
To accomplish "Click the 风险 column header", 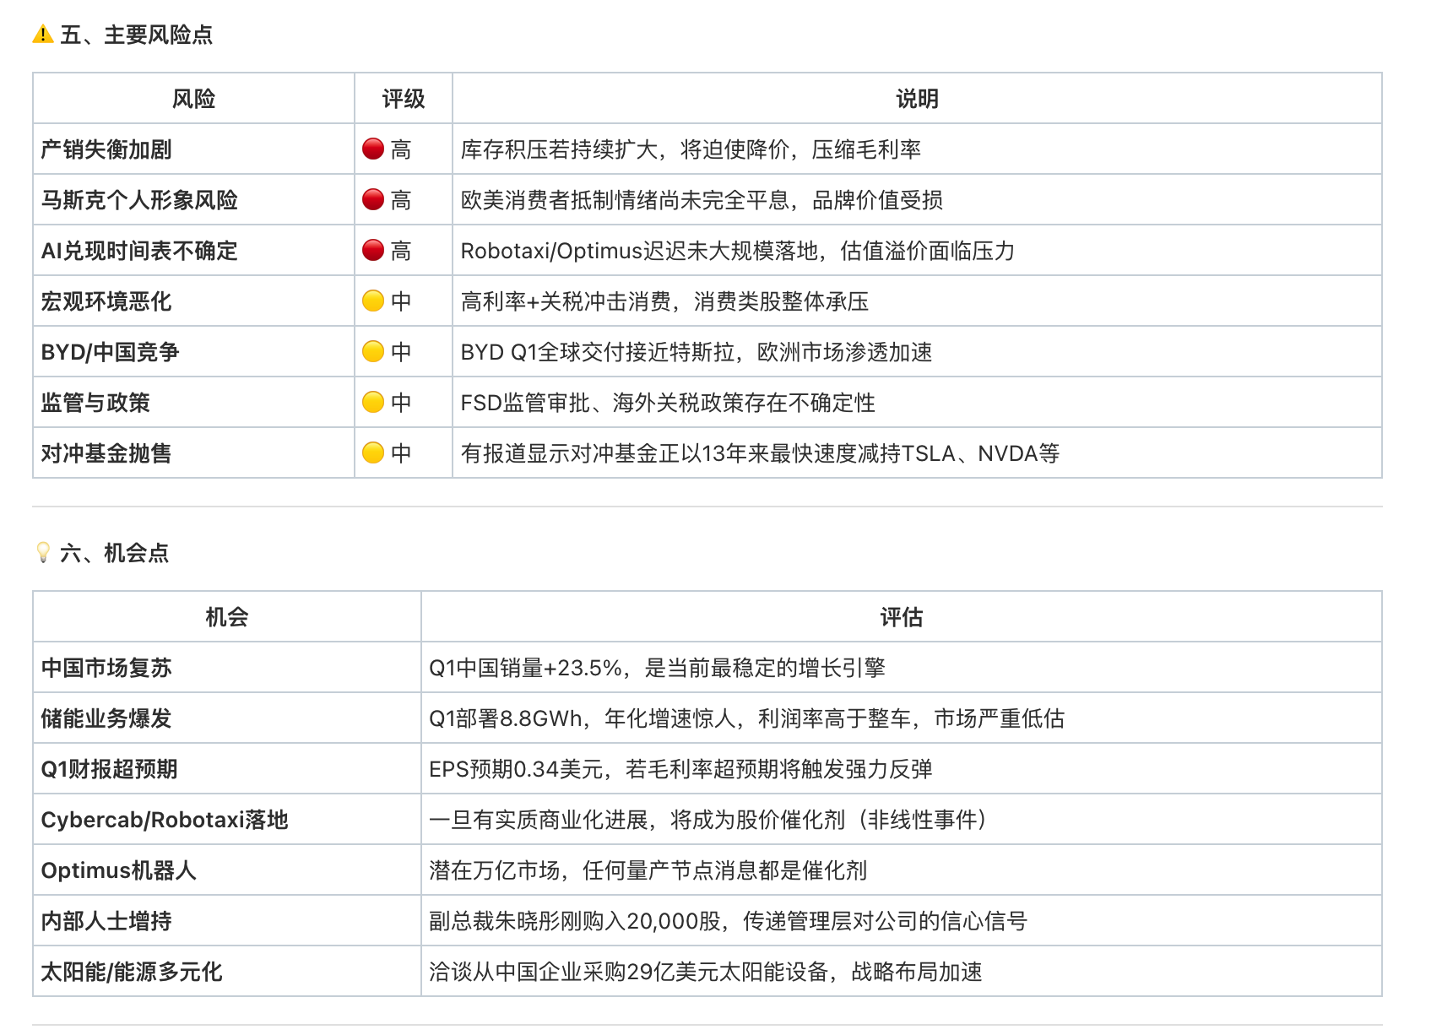I will tap(193, 99).
